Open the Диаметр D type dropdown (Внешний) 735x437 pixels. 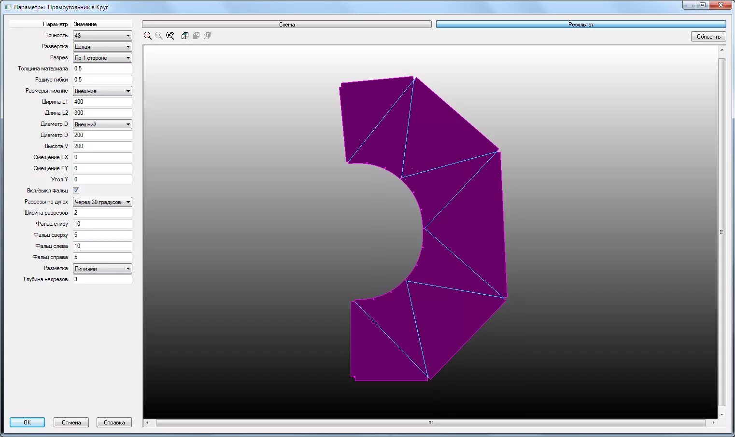point(102,124)
